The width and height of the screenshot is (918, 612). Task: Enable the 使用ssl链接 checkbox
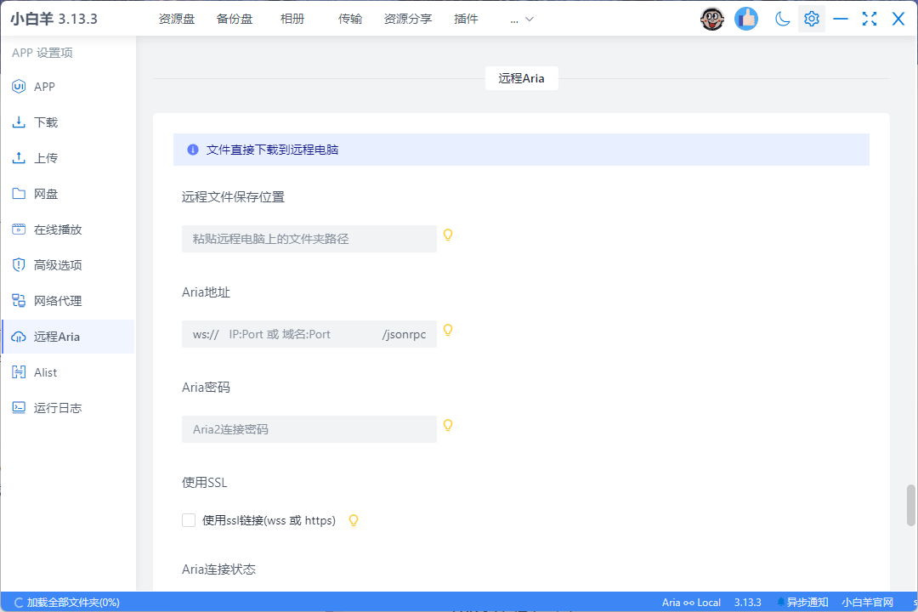tap(189, 519)
